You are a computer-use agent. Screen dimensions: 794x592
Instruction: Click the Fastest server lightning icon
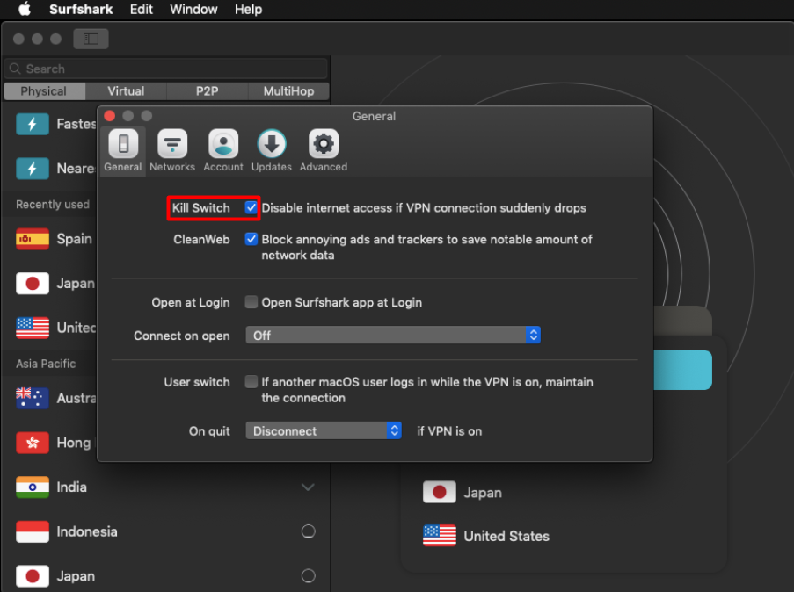click(x=33, y=124)
